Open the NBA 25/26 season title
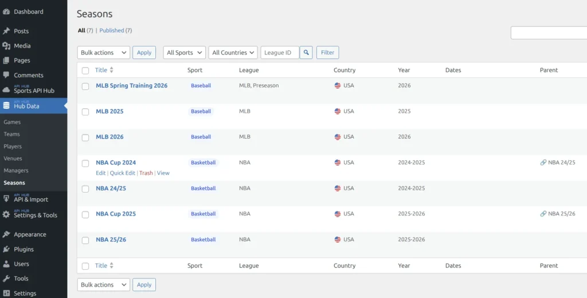587x298 pixels. click(x=111, y=240)
